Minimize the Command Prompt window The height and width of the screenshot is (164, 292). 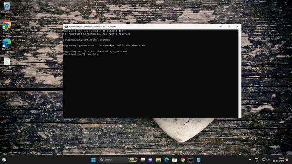pyautogui.click(x=221, y=26)
